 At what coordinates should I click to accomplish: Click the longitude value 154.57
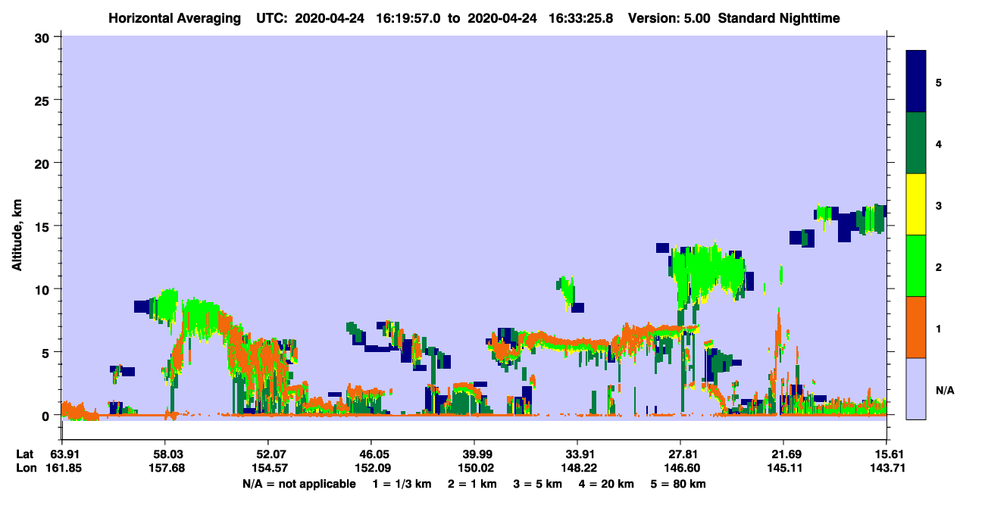tap(270, 468)
